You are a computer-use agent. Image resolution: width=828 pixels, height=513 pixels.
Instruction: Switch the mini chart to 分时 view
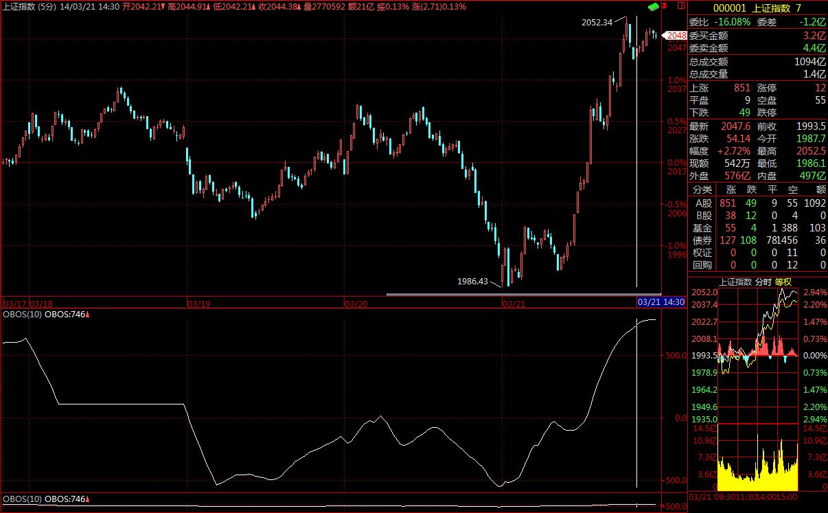click(x=763, y=282)
